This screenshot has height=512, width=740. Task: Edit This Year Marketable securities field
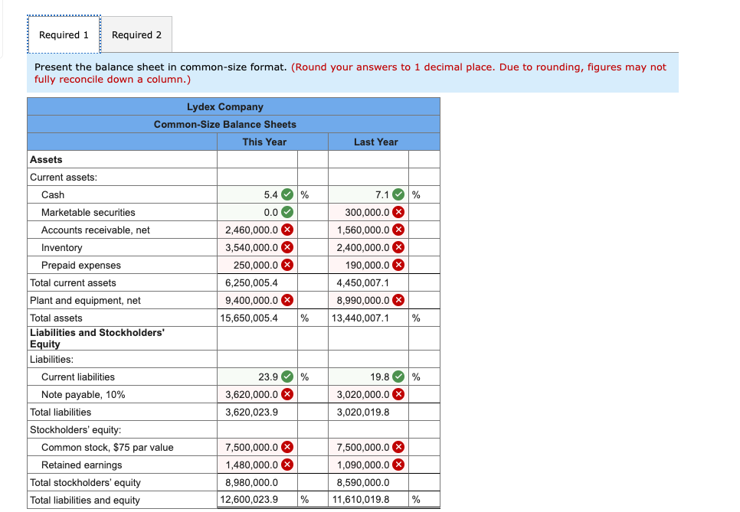(257, 212)
